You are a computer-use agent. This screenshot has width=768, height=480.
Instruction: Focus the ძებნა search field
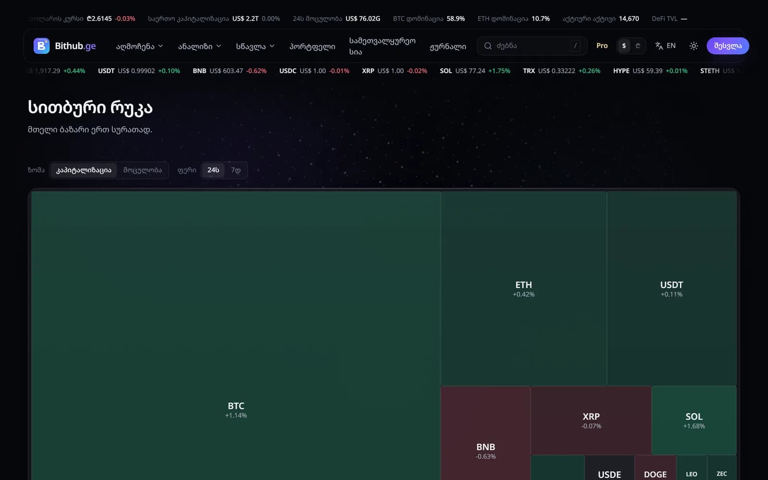[532, 46]
